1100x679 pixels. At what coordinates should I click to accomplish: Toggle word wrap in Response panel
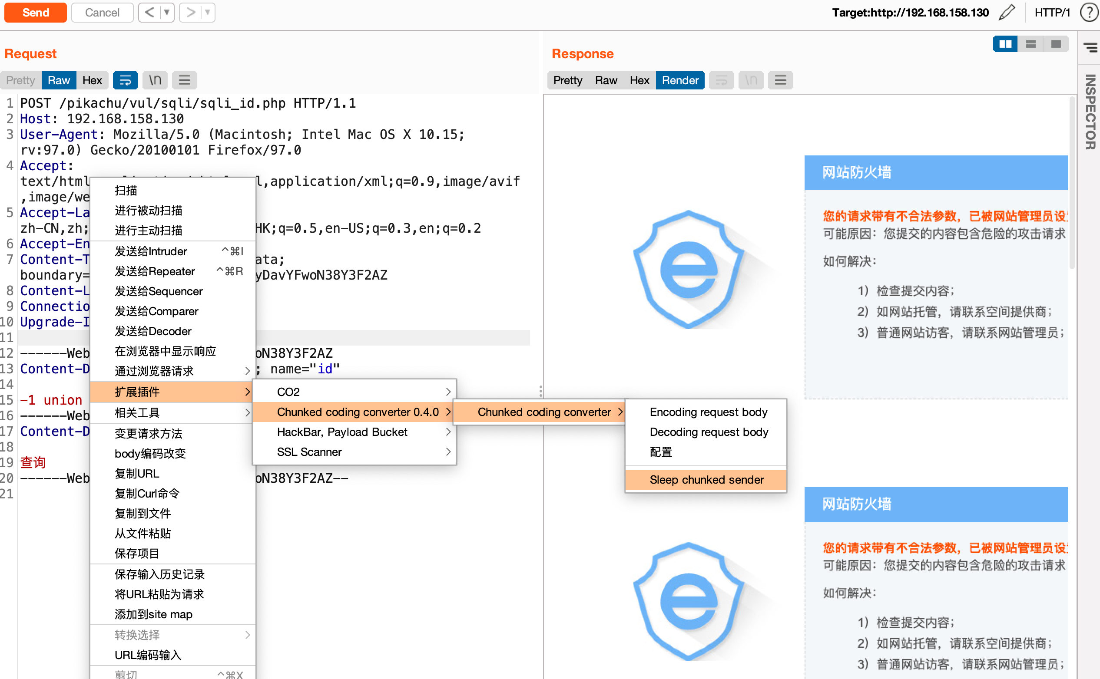722,80
